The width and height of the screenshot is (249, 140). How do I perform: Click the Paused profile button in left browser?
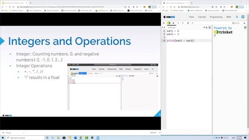click(153, 7)
